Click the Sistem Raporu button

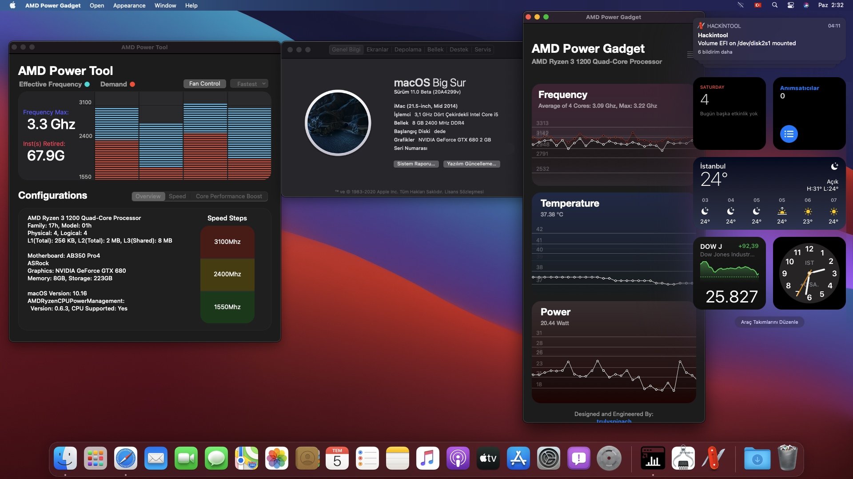[416, 164]
